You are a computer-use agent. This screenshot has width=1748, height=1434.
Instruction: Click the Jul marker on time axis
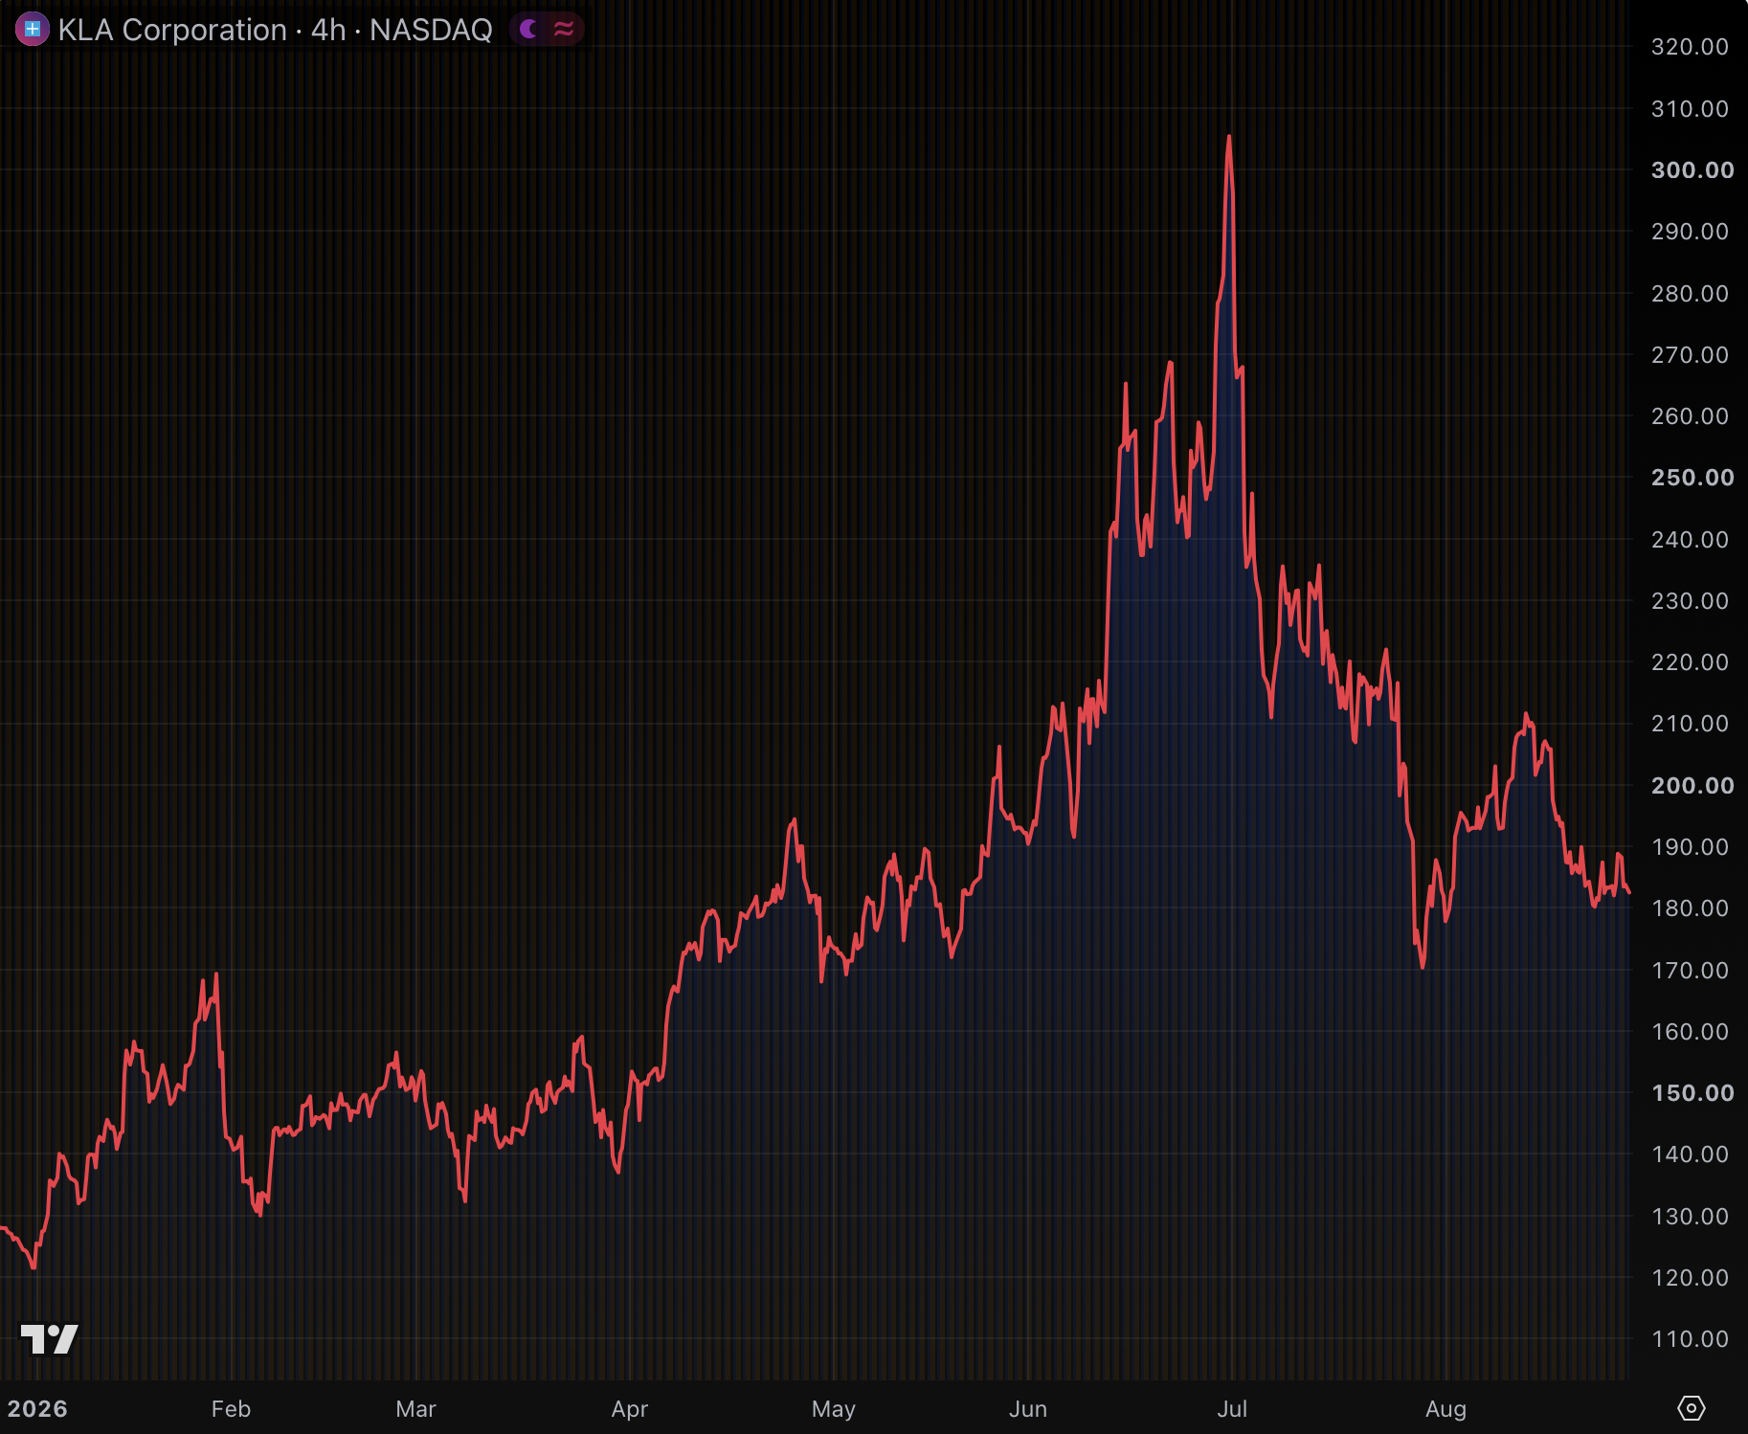[1232, 1409]
